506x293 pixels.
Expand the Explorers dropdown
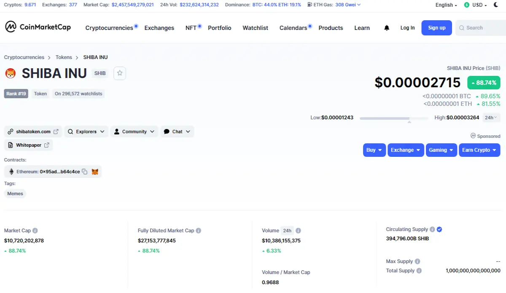click(x=86, y=132)
